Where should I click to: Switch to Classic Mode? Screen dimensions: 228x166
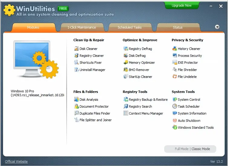pyautogui.click(x=201, y=149)
